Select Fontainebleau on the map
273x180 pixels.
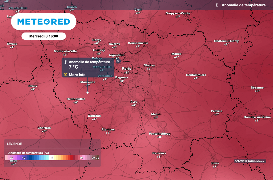coord(159,134)
